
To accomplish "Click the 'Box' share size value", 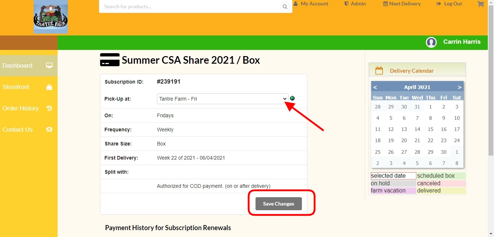I will [x=161, y=144].
